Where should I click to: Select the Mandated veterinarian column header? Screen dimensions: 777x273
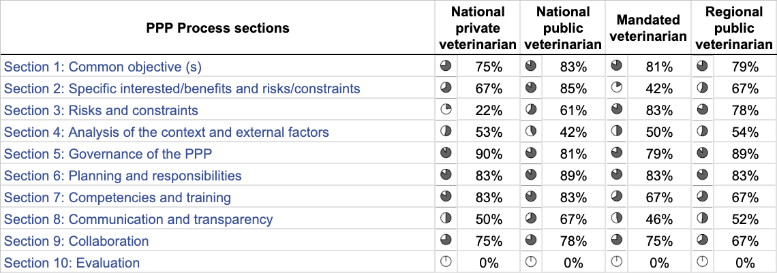(x=647, y=28)
